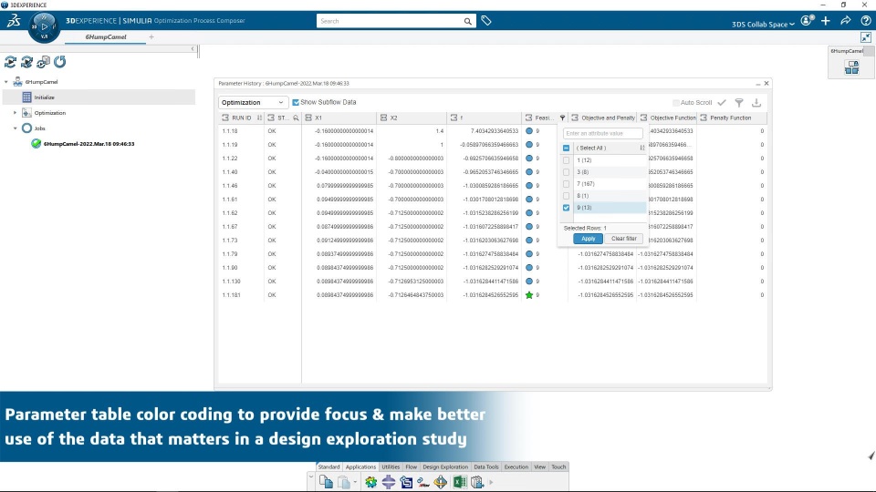Click the search magnifier icon
876x492 pixels.
click(467, 21)
